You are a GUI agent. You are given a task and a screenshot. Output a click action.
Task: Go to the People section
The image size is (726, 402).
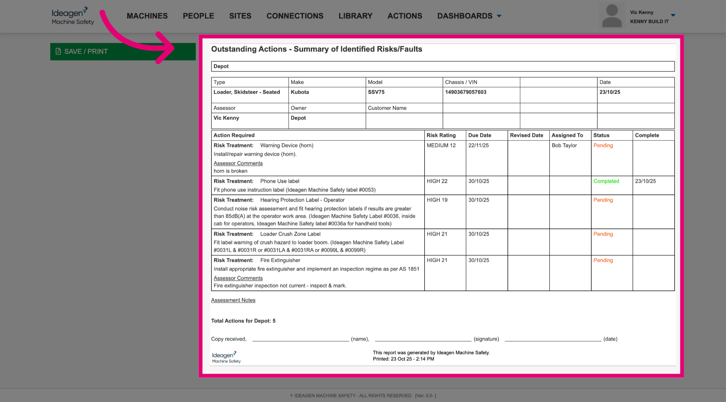(199, 16)
